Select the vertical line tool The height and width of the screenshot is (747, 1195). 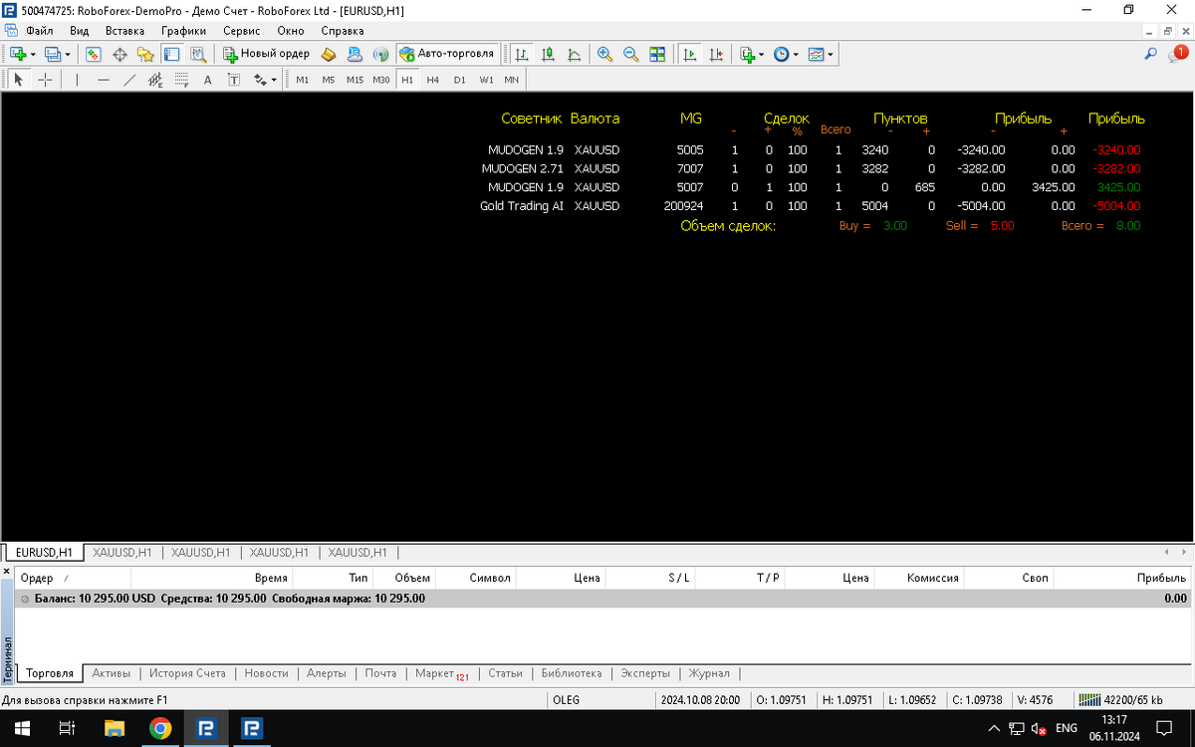tap(77, 80)
